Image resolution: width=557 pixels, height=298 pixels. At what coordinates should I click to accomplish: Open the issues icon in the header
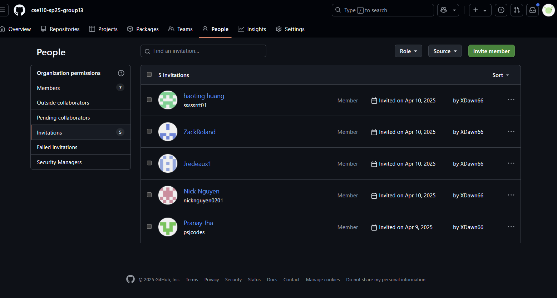[x=501, y=10]
